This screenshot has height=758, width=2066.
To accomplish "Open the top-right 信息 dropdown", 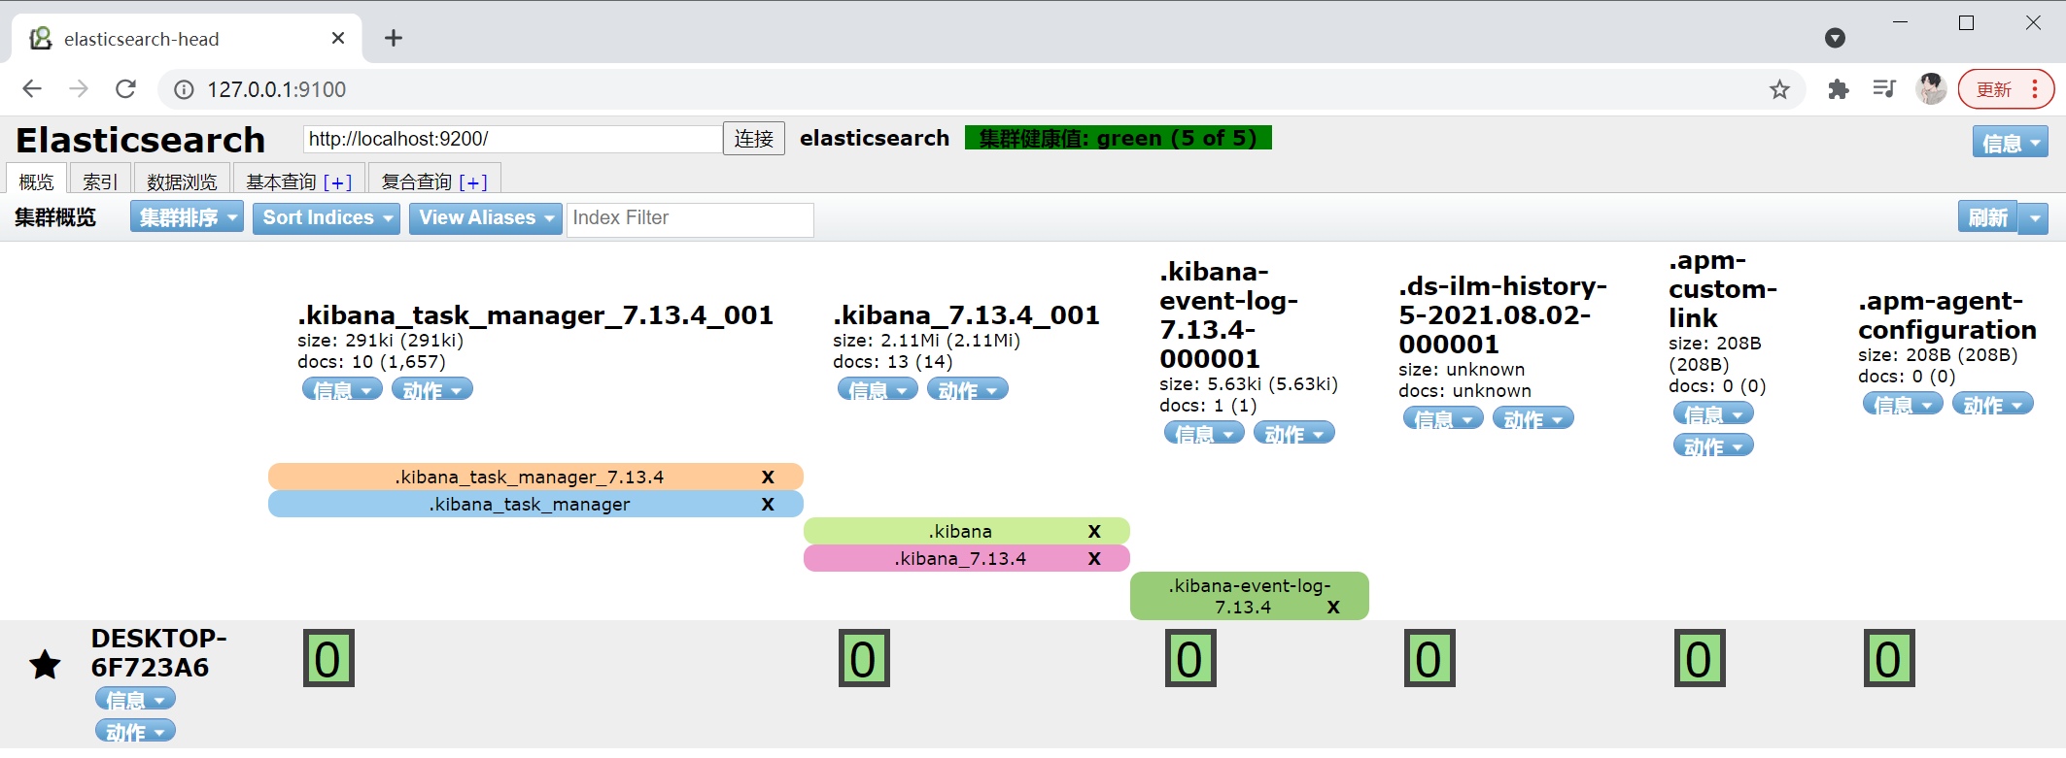I will pyautogui.click(x=2010, y=142).
